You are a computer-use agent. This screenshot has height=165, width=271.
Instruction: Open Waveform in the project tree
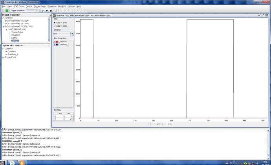(16, 35)
